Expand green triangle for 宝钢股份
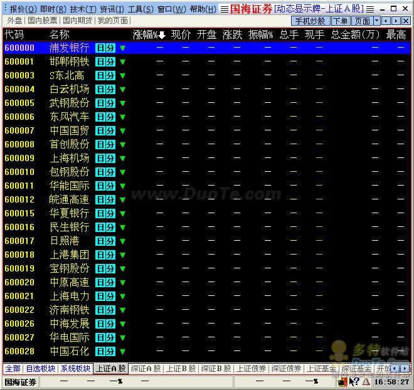 [x=122, y=268]
